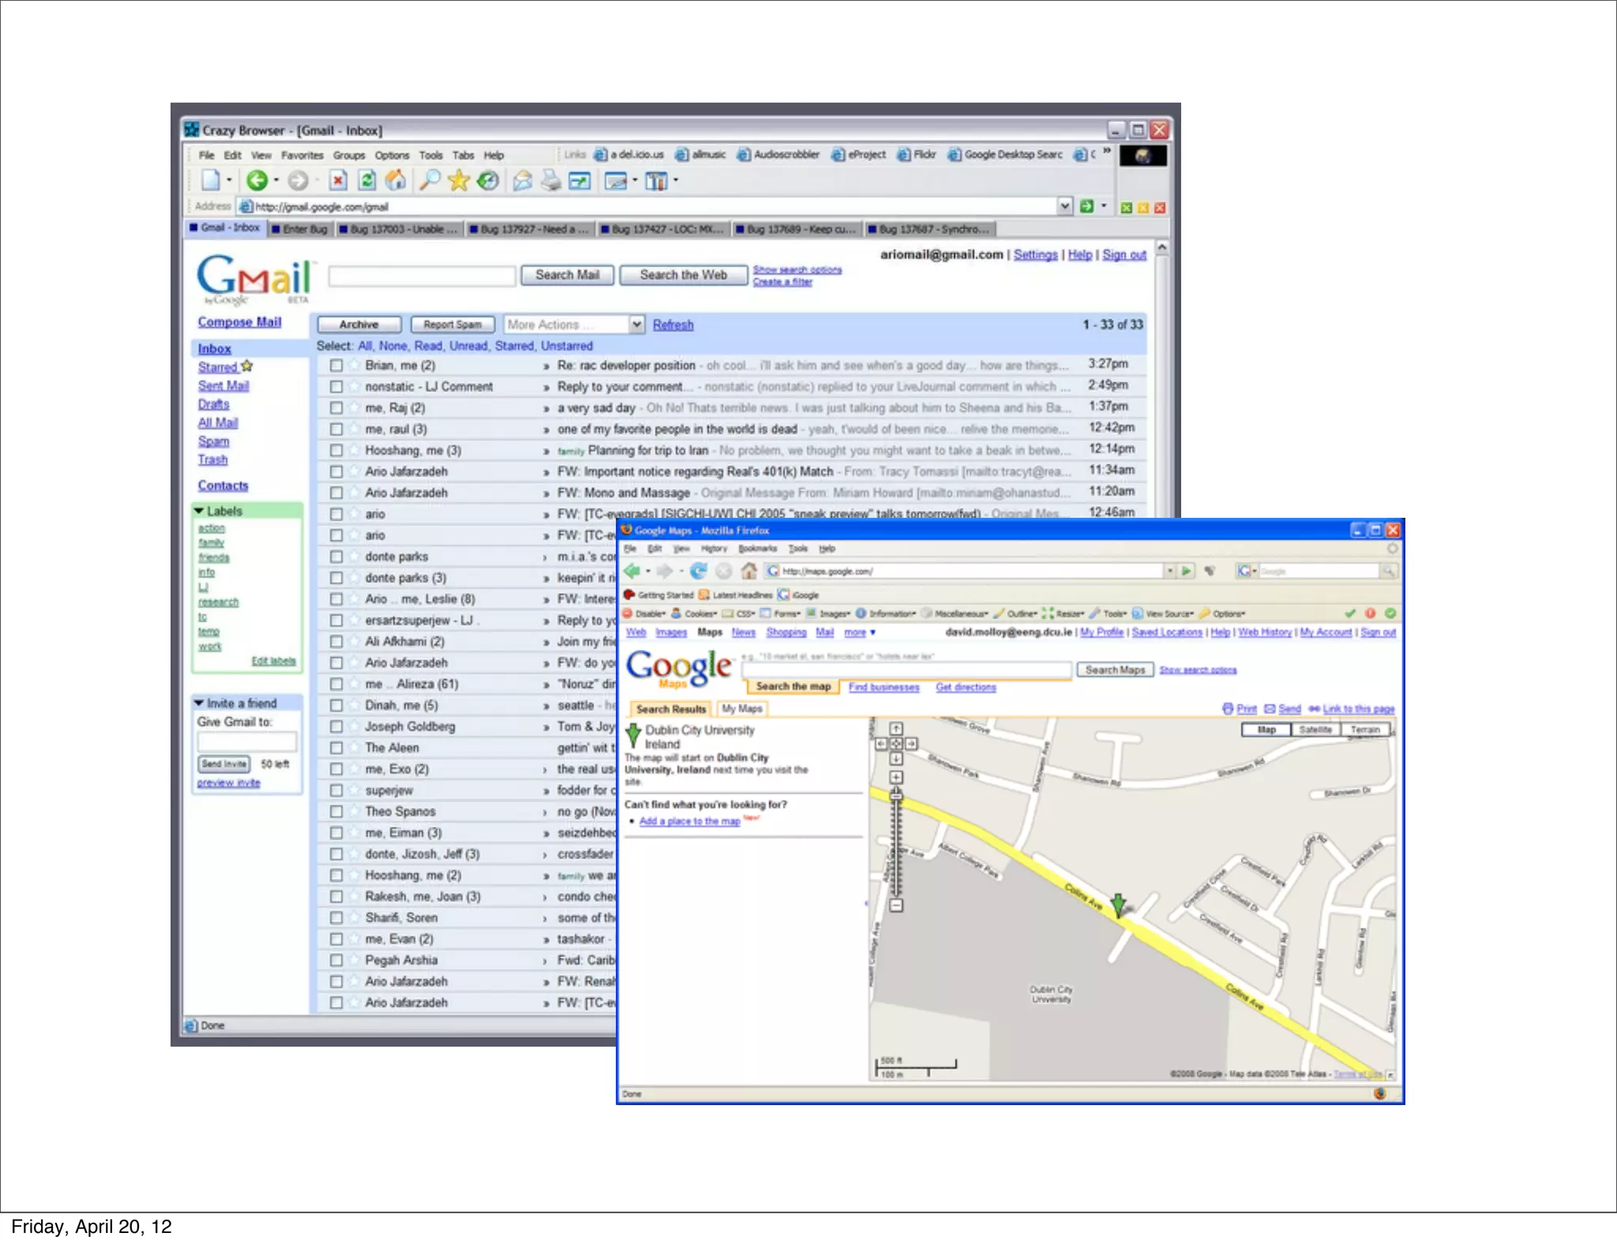Click the magnifier Search icon in Crazy Browser
The image size is (1617, 1244).
tap(429, 181)
